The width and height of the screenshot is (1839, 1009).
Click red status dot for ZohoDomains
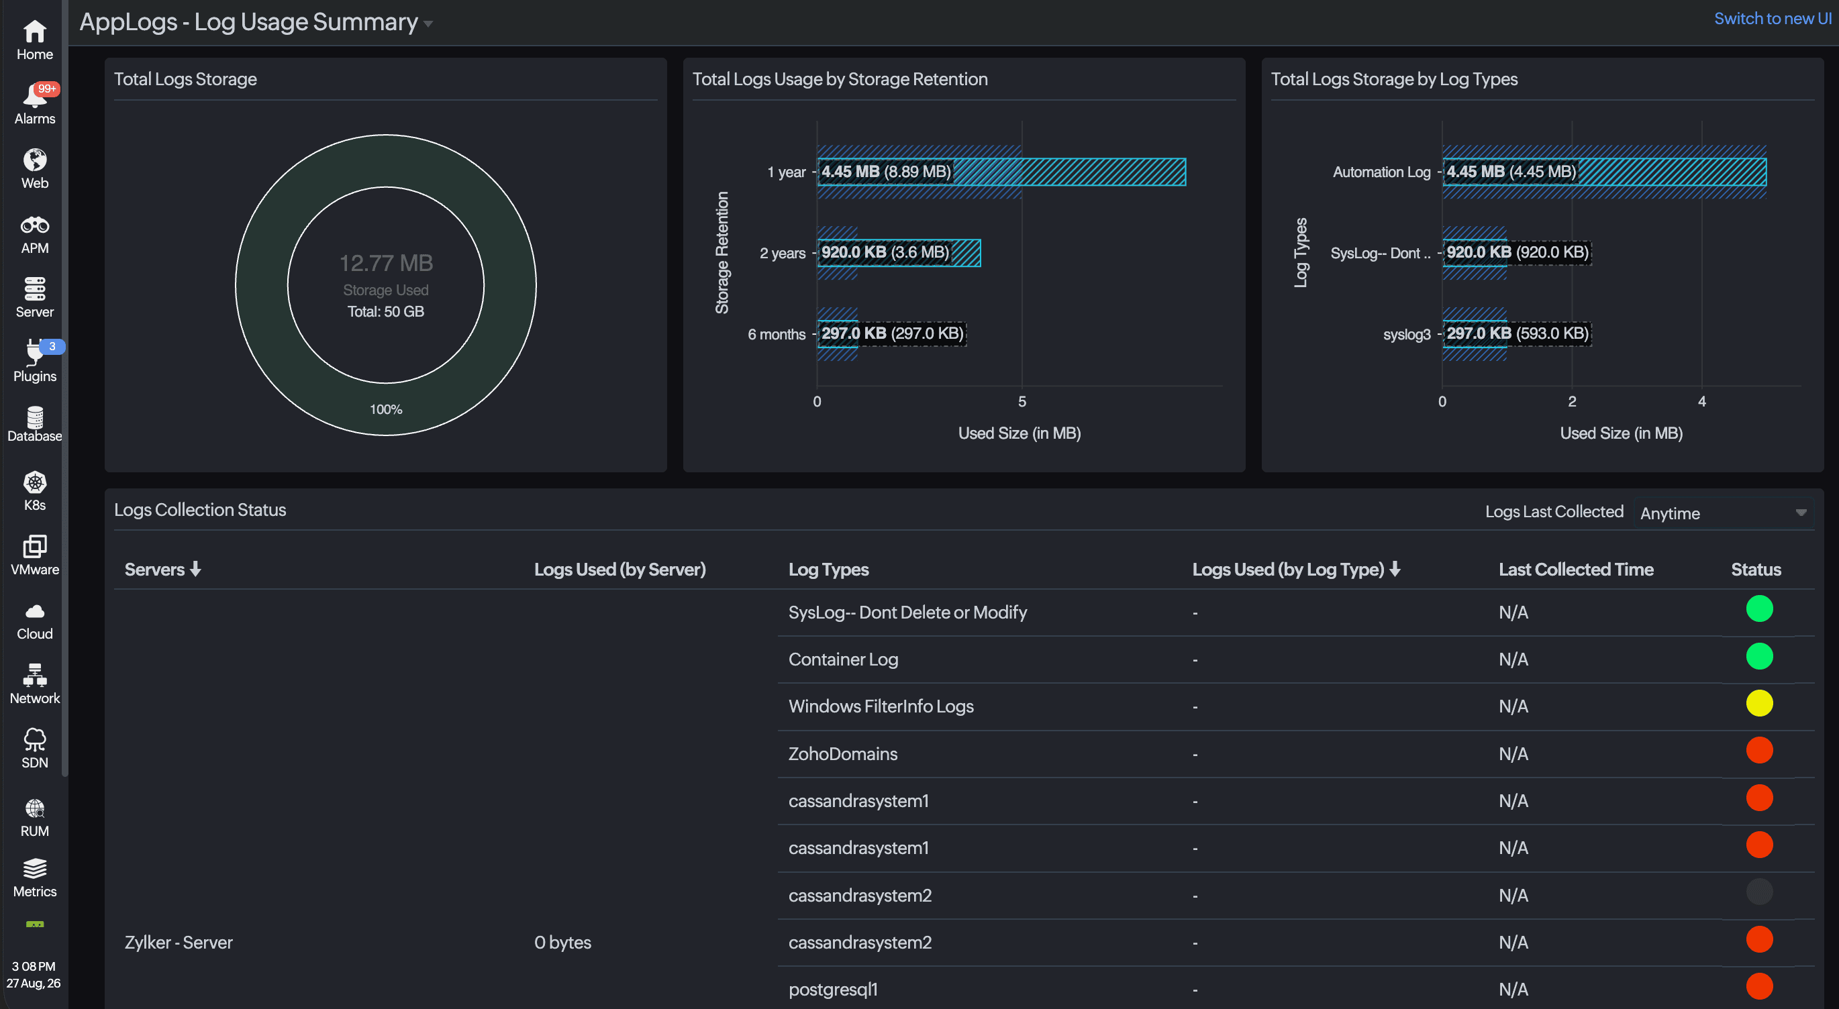pos(1759,750)
